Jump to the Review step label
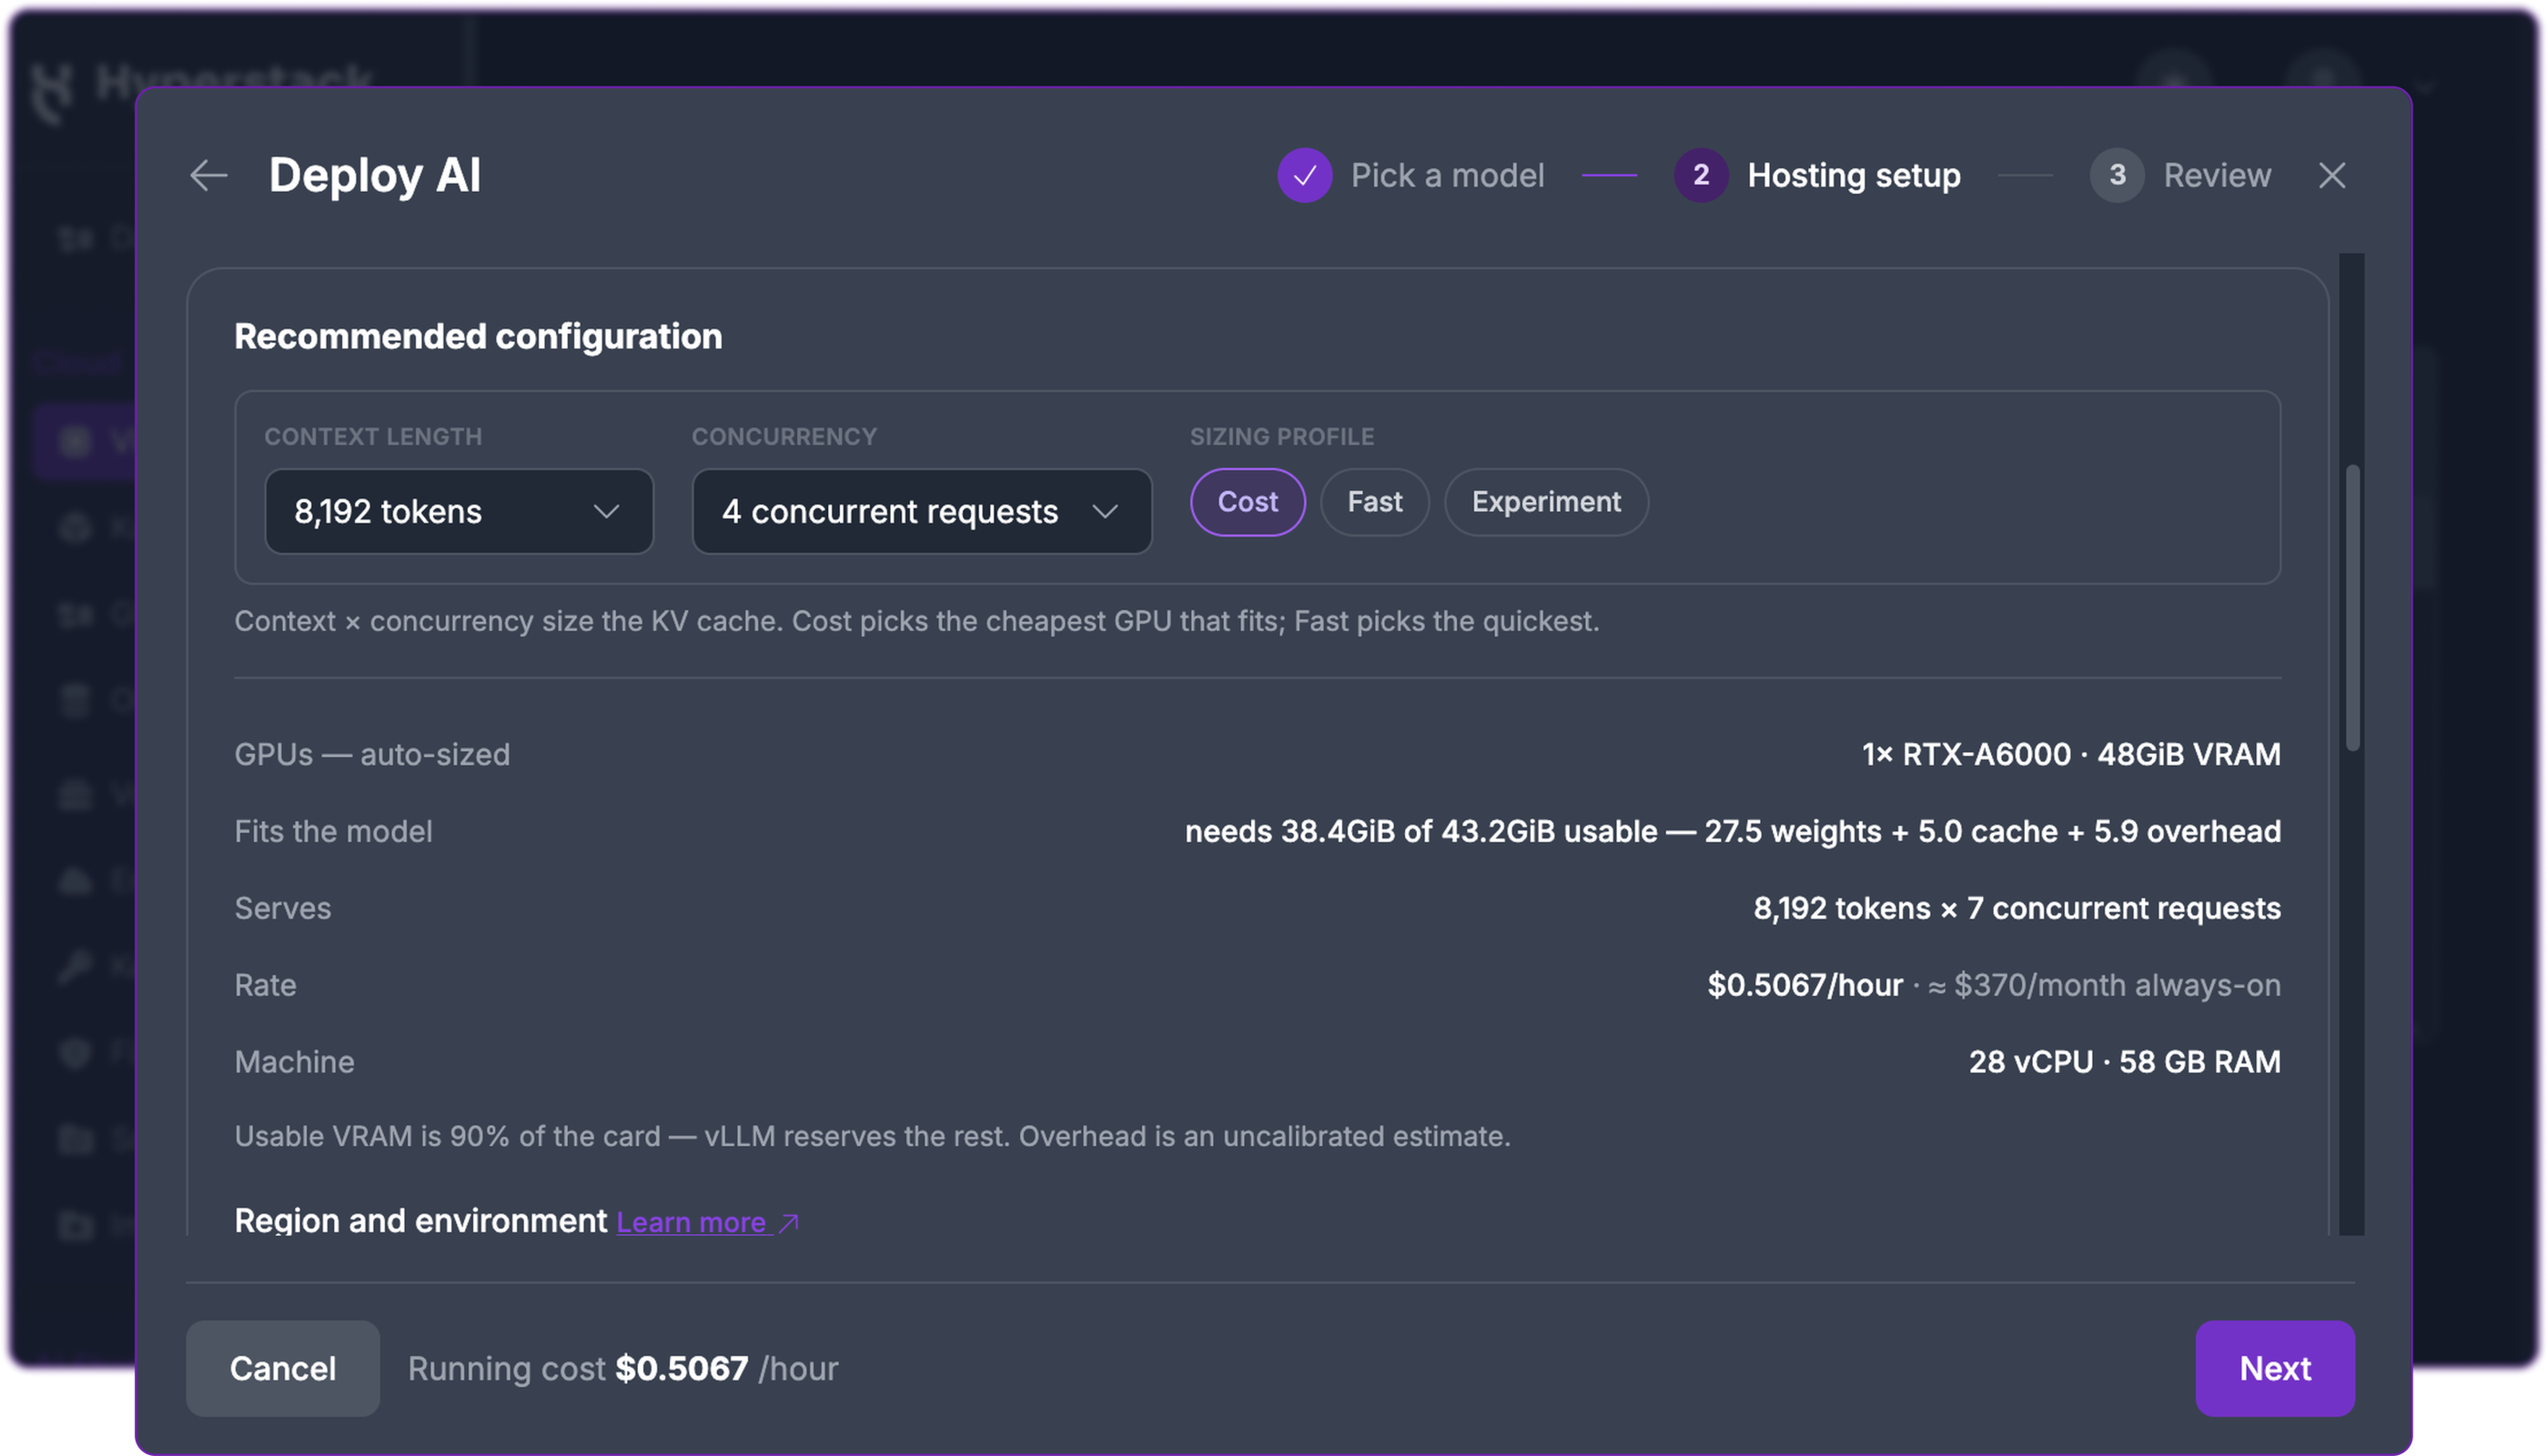Viewport: 2548px width, 1456px height. 2217,175
